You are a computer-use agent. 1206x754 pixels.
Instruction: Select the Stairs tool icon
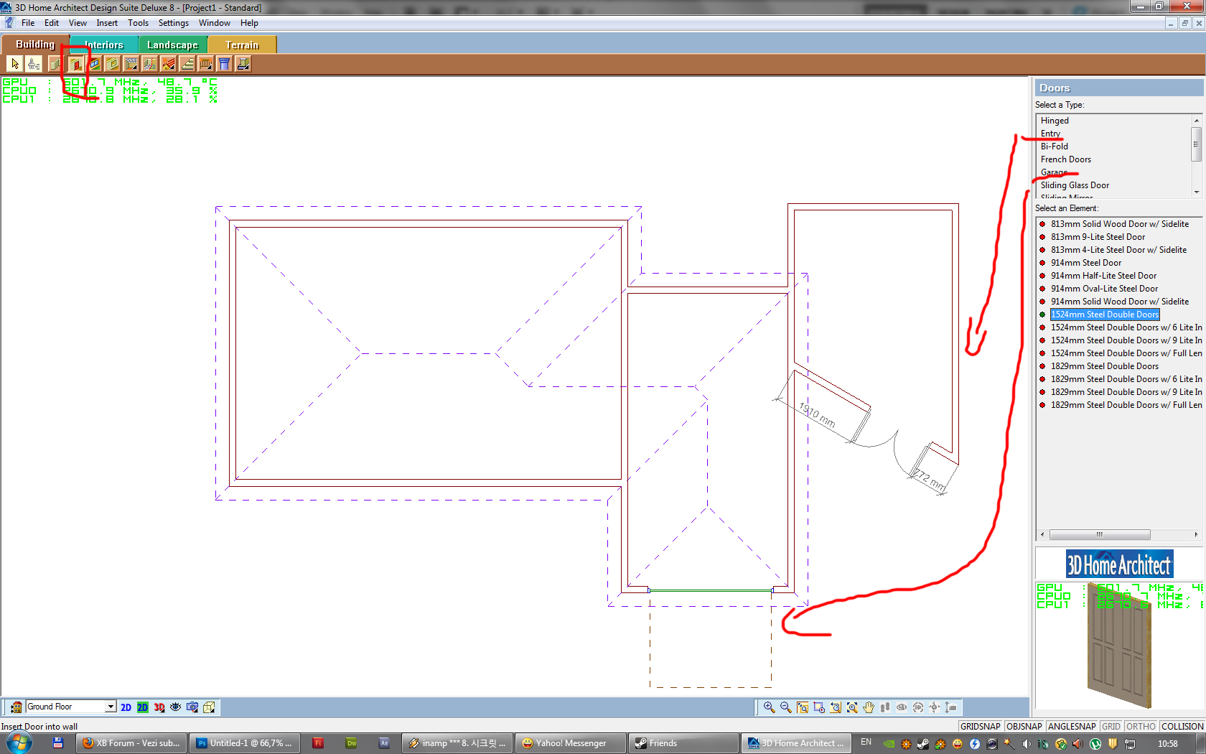(x=187, y=65)
